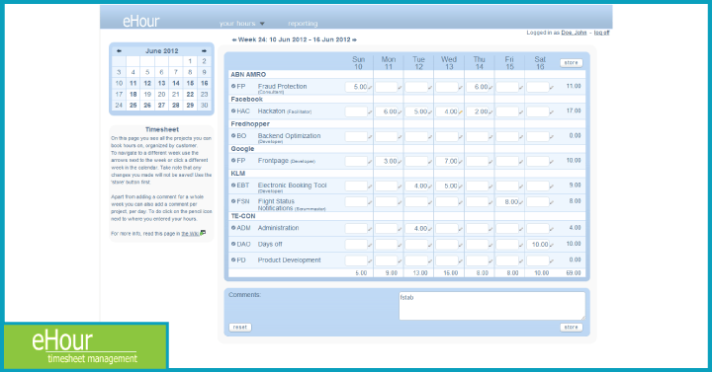
Task: Select June 1 in the calendar
Action: click(x=190, y=61)
